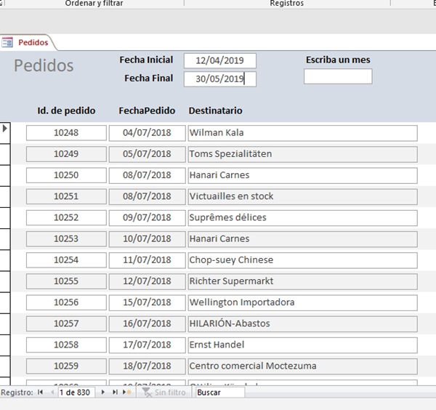Image resolution: width=436 pixels, height=410 pixels.
Task: Click date cell 18/07/2018
Action: click(x=147, y=366)
